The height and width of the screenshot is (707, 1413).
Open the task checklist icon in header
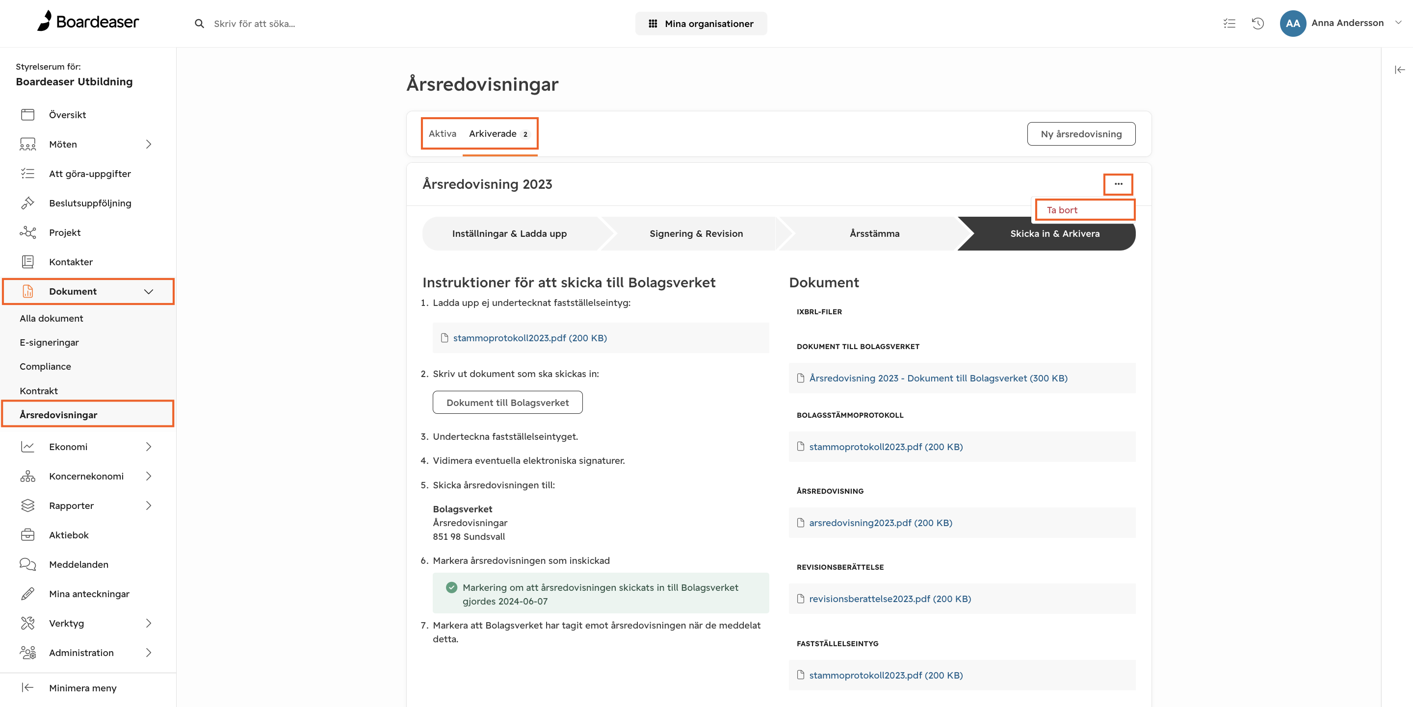[1229, 23]
